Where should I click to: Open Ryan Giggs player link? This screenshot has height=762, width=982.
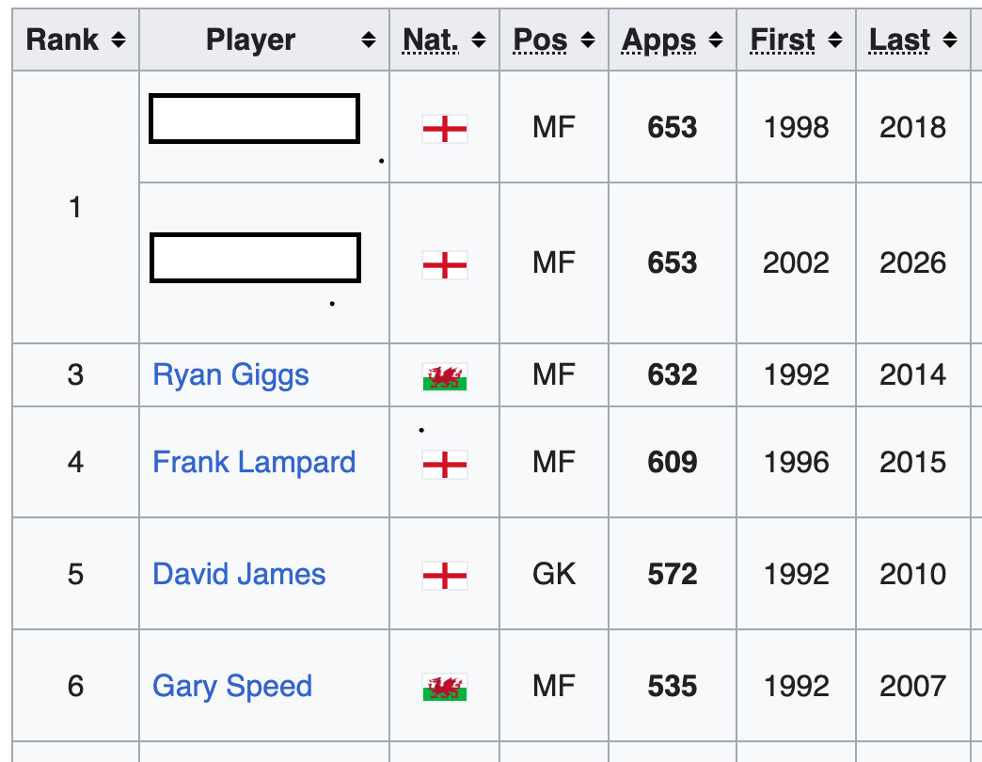coord(230,375)
